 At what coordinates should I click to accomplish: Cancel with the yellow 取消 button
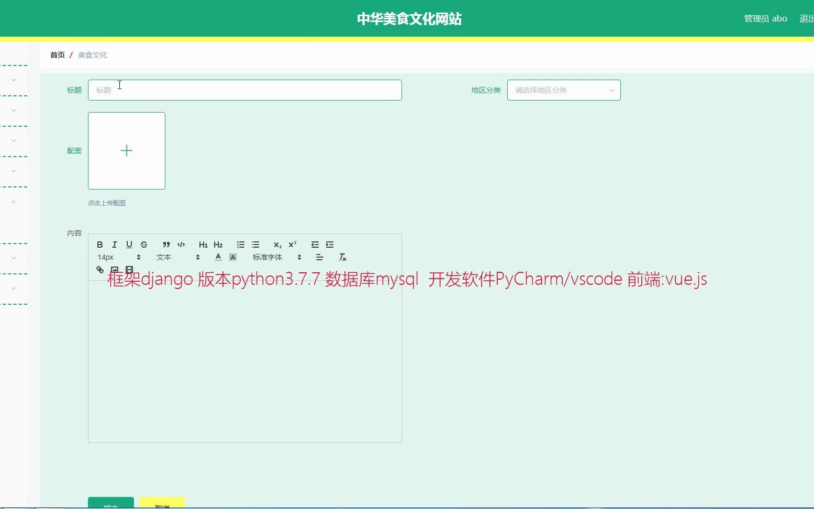click(x=162, y=503)
